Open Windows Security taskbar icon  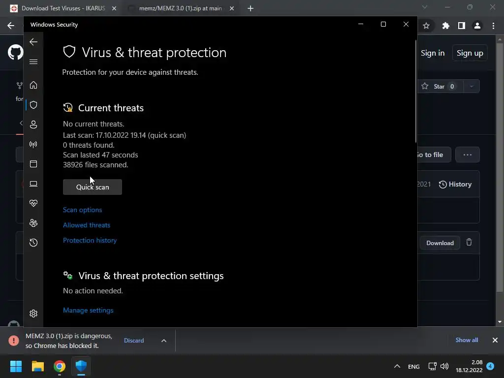pyautogui.click(x=81, y=366)
